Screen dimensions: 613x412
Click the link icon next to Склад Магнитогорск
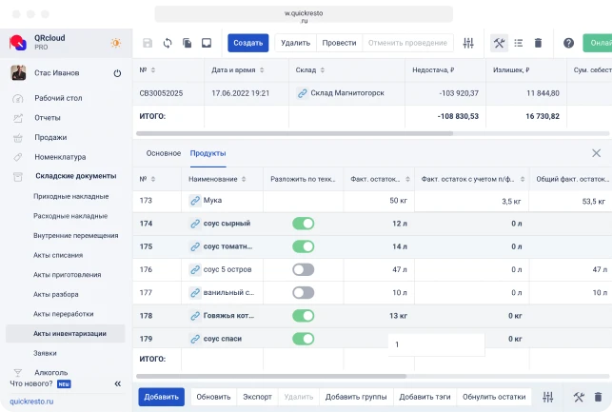point(303,93)
